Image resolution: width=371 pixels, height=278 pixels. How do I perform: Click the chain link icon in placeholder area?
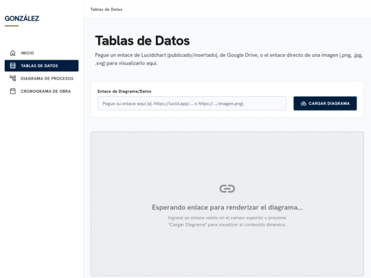point(227,189)
